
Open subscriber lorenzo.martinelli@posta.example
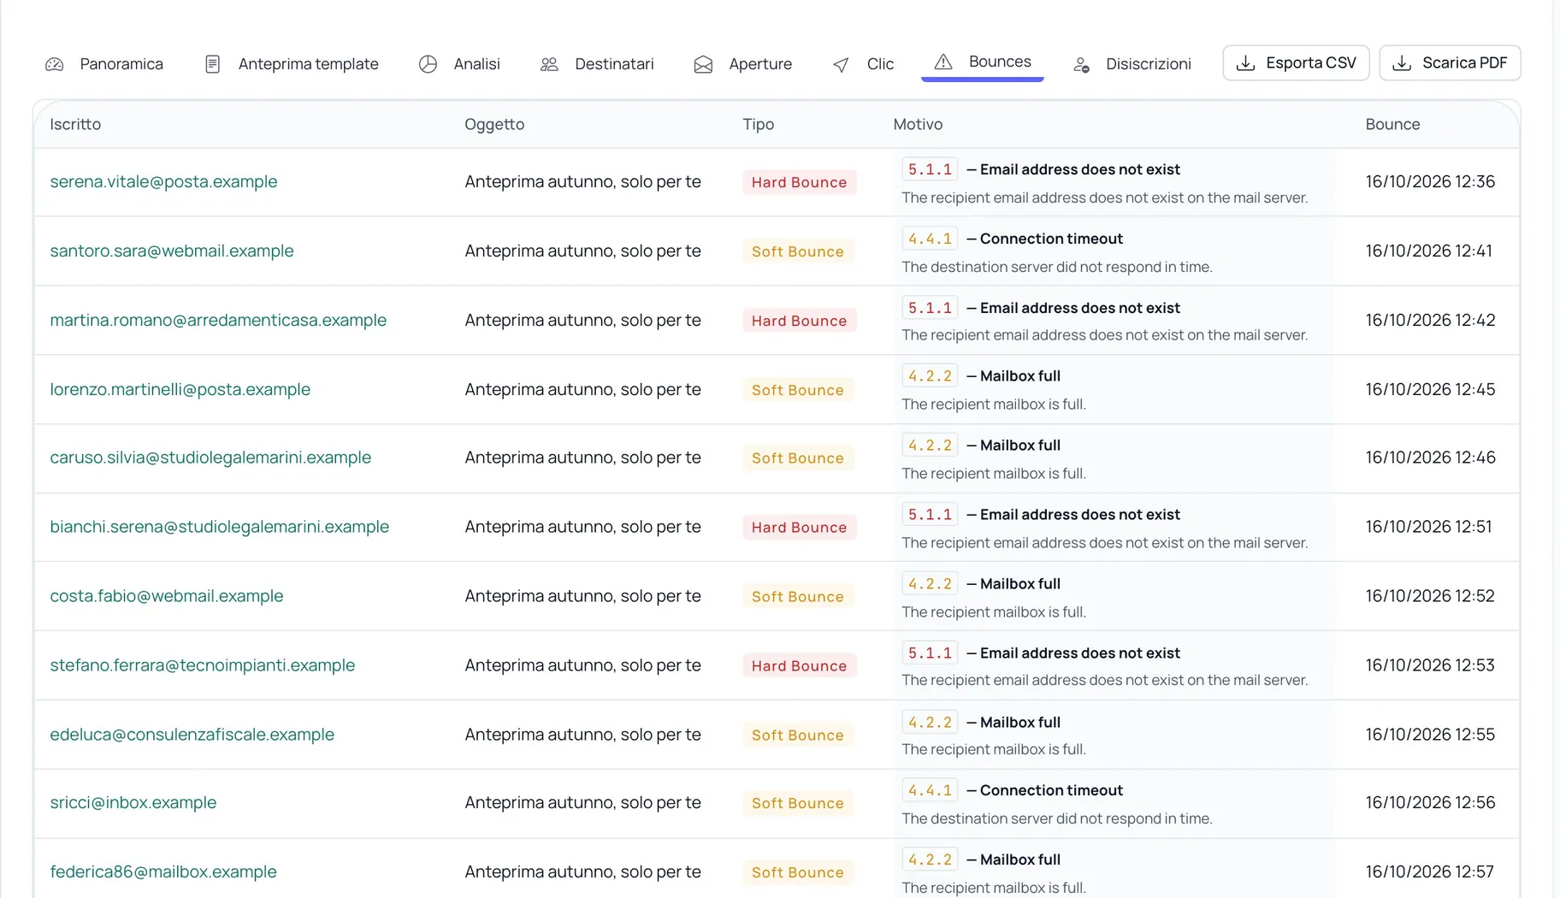[180, 389]
